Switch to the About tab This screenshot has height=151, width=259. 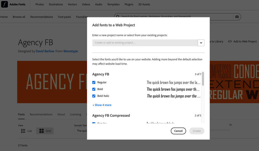[x=61, y=114]
